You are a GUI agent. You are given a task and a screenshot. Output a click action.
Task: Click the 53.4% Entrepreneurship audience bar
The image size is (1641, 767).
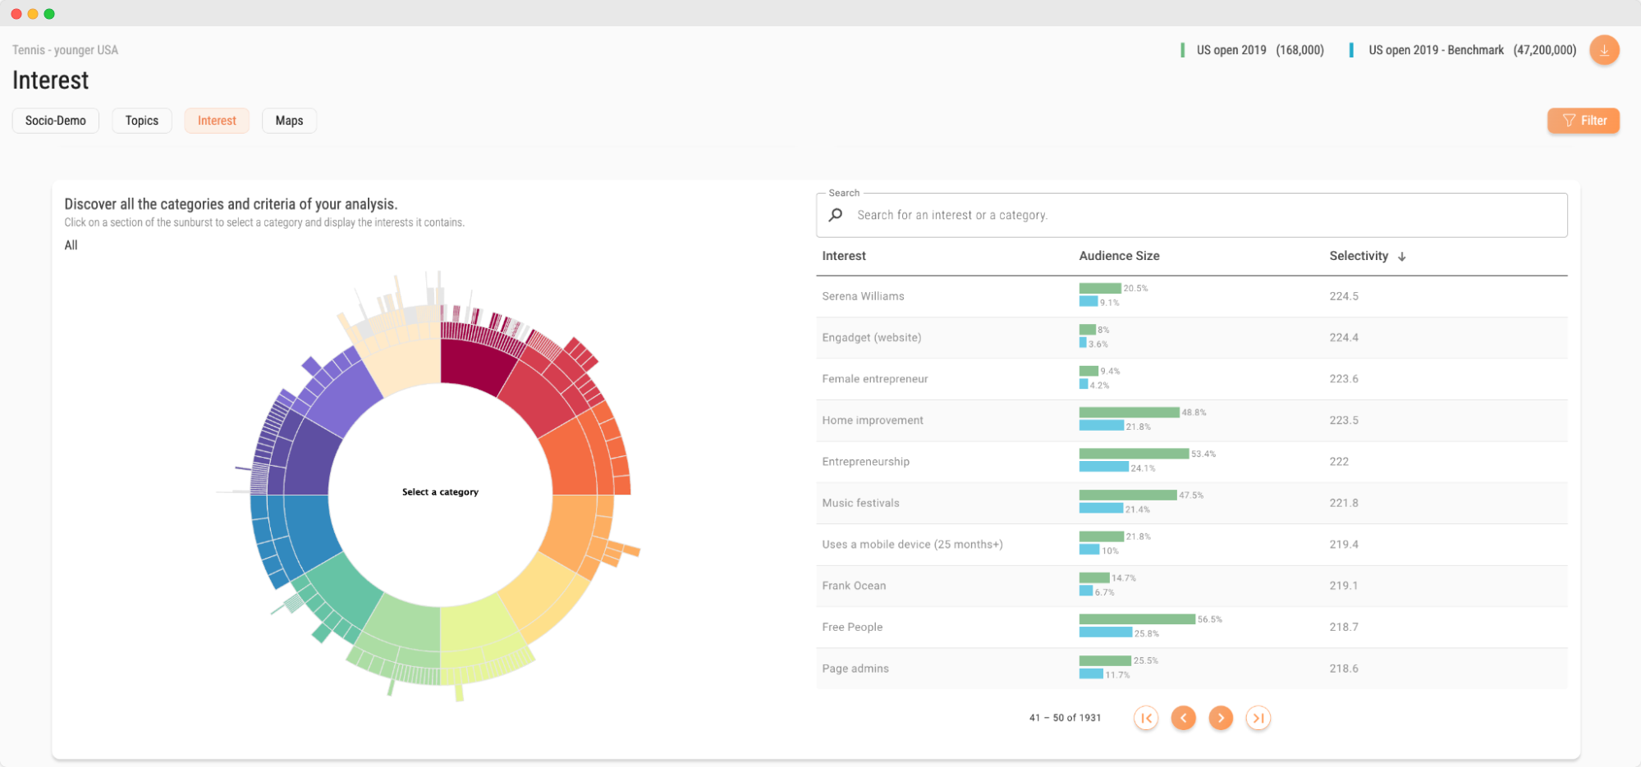(1134, 454)
